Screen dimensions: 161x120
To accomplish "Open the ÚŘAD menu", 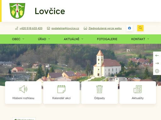I will (x=42, y=39).
